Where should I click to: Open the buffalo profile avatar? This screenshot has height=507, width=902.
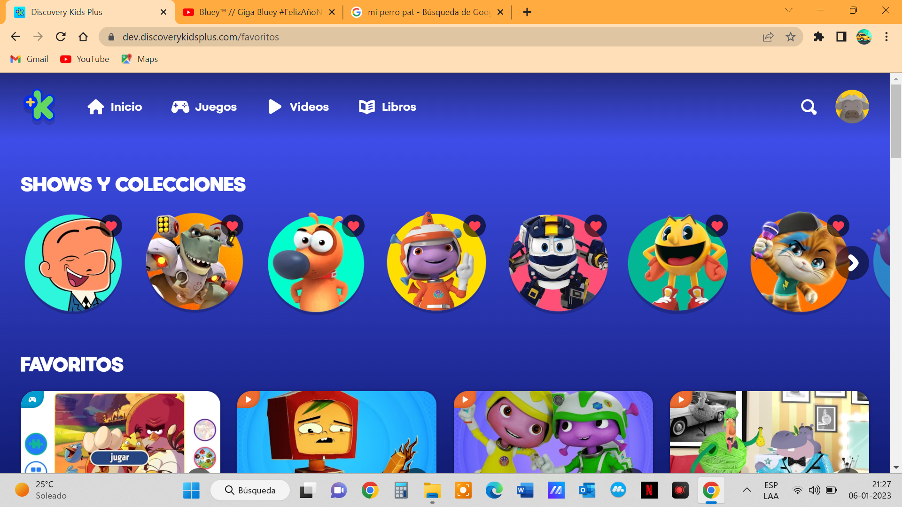(852, 107)
